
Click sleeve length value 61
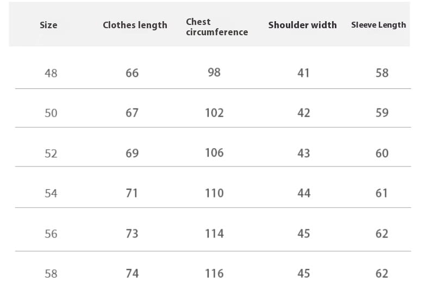(x=382, y=193)
